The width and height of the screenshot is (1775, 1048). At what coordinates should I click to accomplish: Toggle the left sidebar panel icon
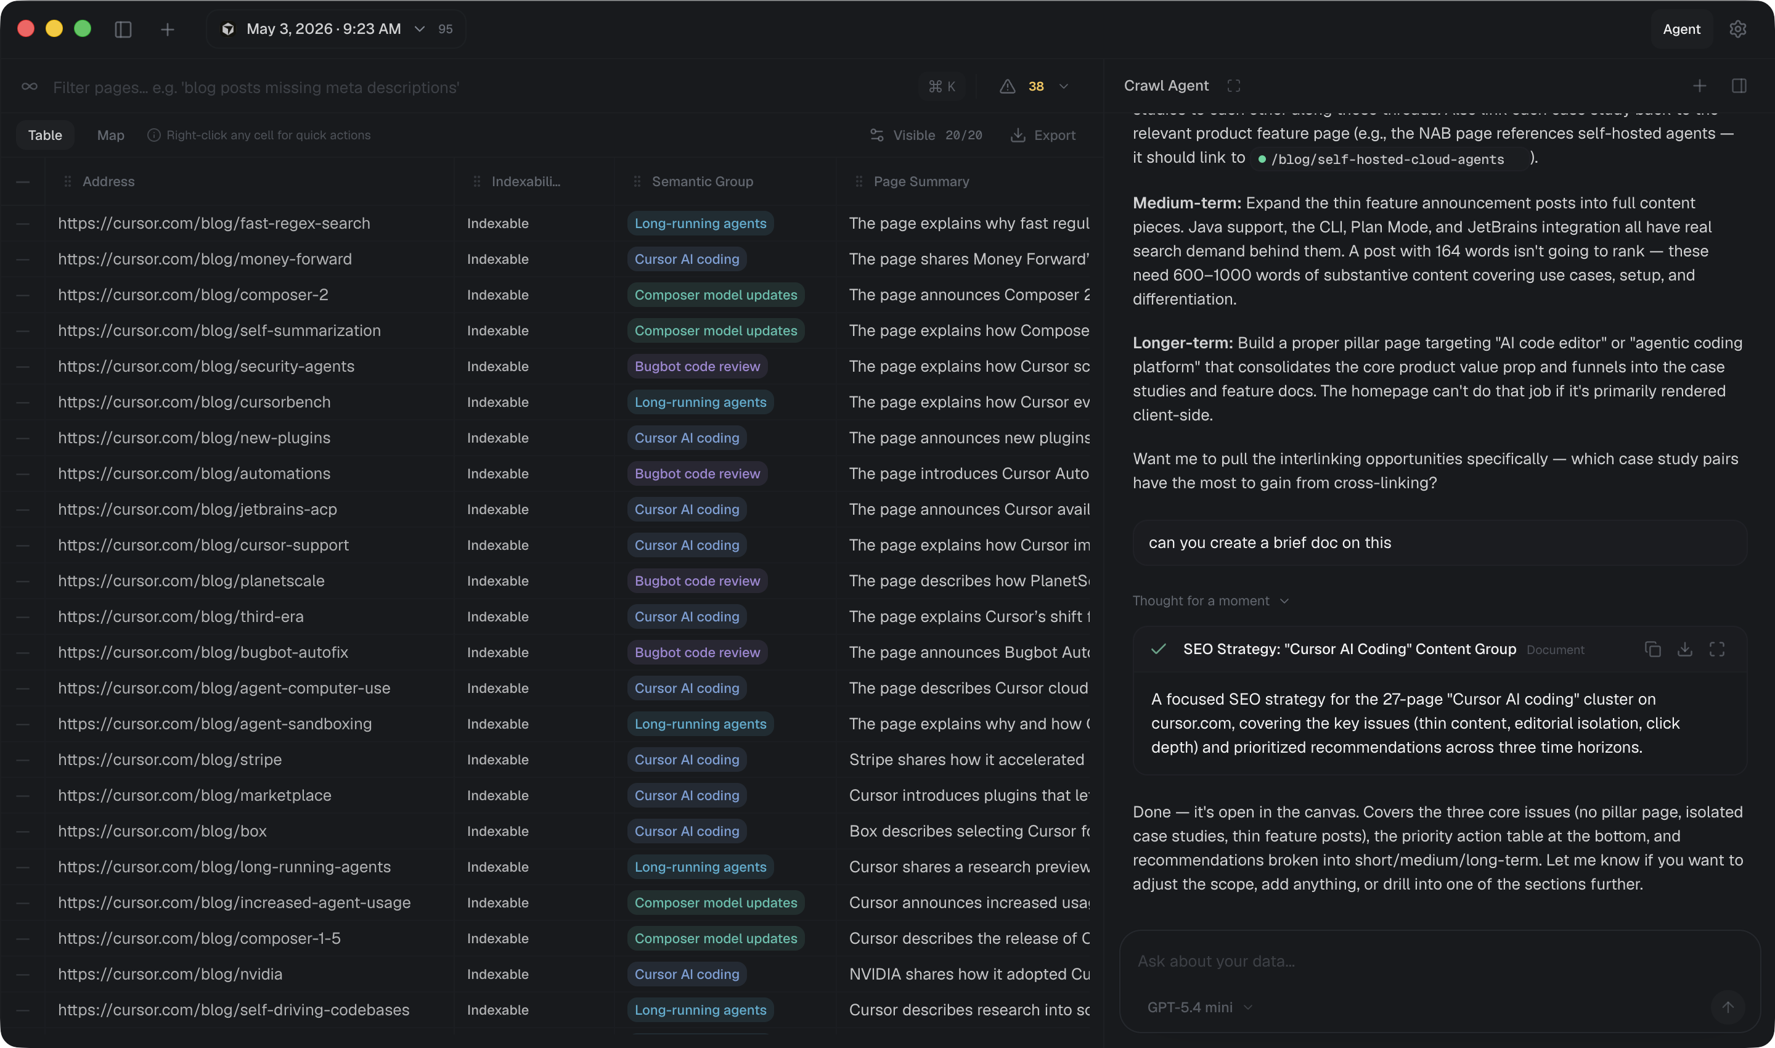click(x=123, y=29)
